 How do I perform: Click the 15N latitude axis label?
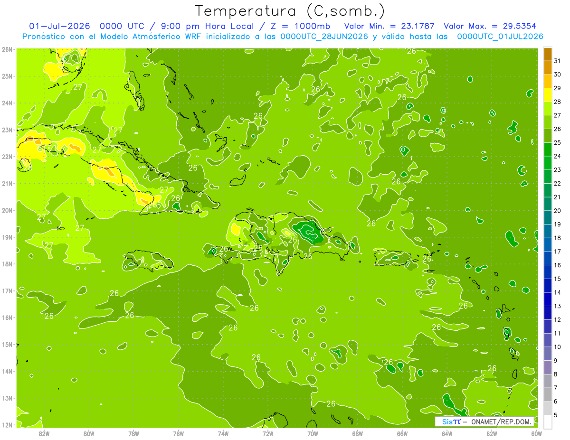tap(8, 345)
